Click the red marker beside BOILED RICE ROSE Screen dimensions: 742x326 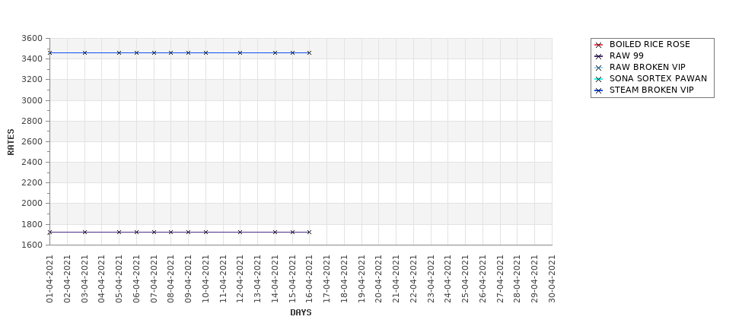pos(599,45)
